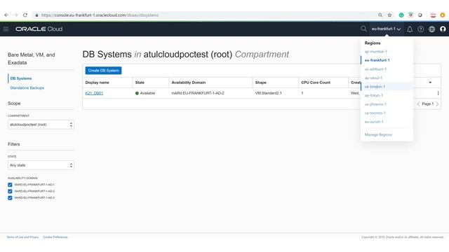
Task: Open the K21_DB01 row actions menu
Action: coord(438,93)
